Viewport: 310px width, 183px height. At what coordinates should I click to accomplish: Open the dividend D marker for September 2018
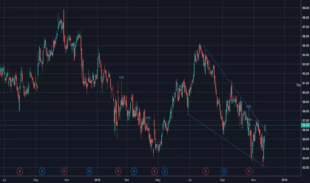pyautogui.click(x=224, y=171)
